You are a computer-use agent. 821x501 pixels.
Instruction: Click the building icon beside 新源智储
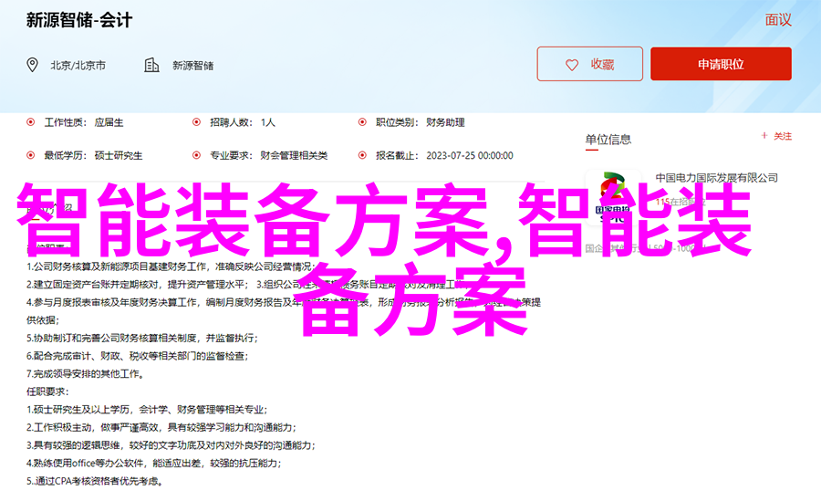tap(151, 65)
